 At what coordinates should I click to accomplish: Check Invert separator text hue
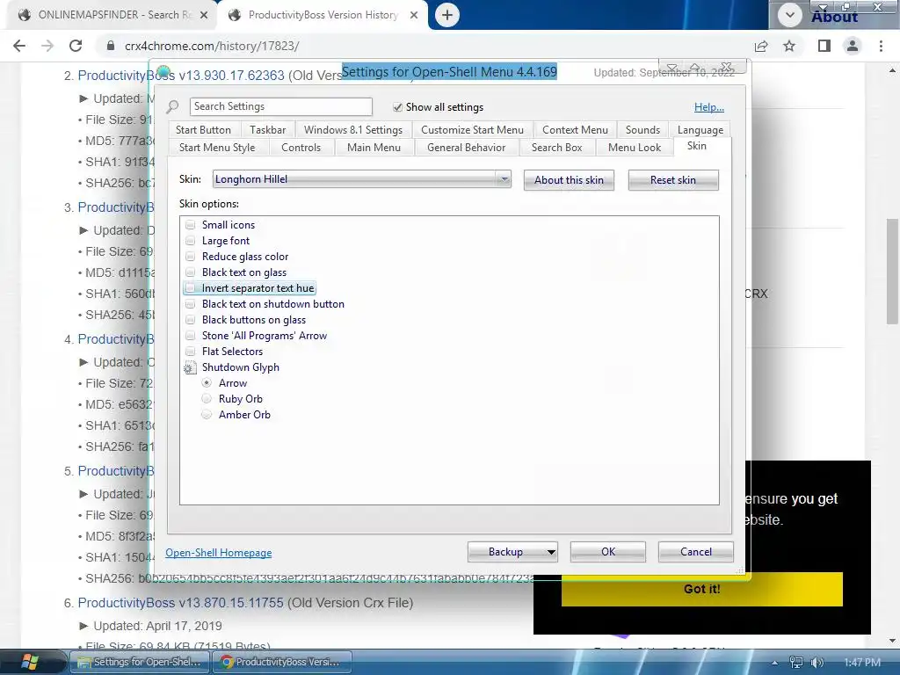(190, 288)
